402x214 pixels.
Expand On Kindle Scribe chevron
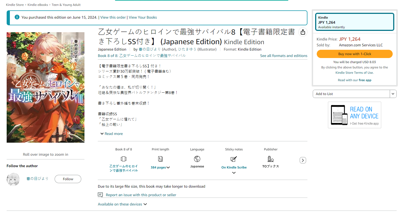[x=234, y=173]
